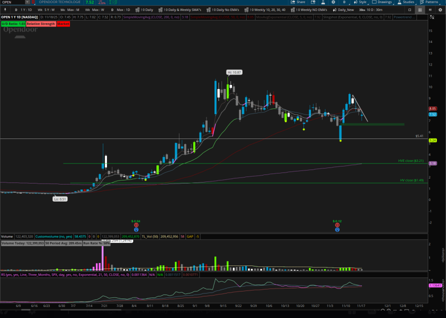Load the '! 0 Daily' study set

point(144,9)
